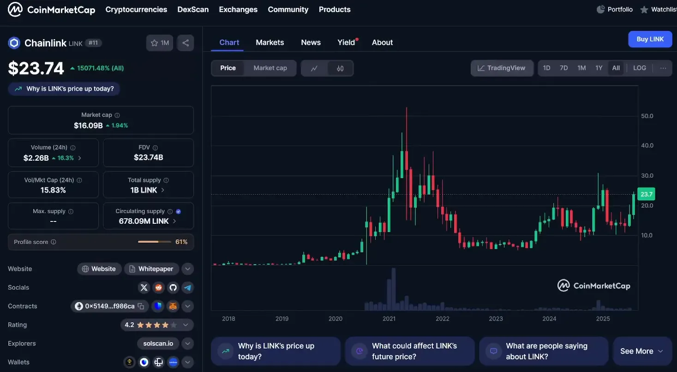The width and height of the screenshot is (677, 372).
Task: Set chart range to 7D
Action: tap(564, 68)
